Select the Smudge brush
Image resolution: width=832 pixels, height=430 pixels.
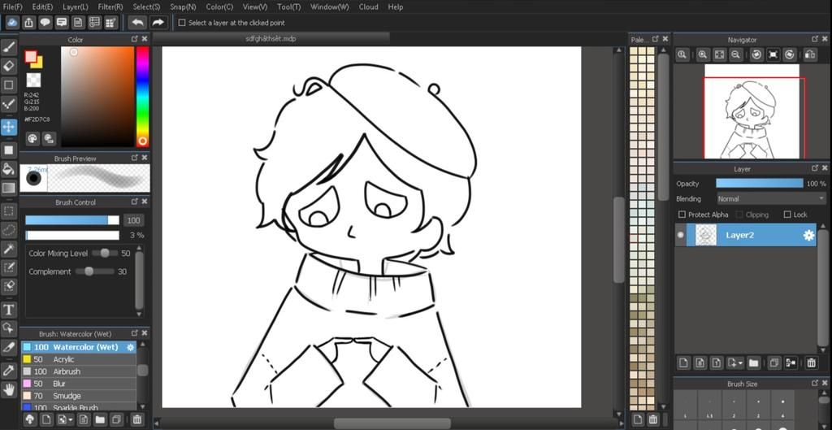click(x=79, y=396)
